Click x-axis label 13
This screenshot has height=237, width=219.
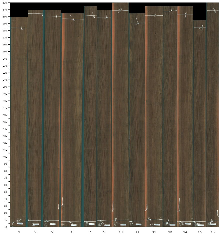170,232
